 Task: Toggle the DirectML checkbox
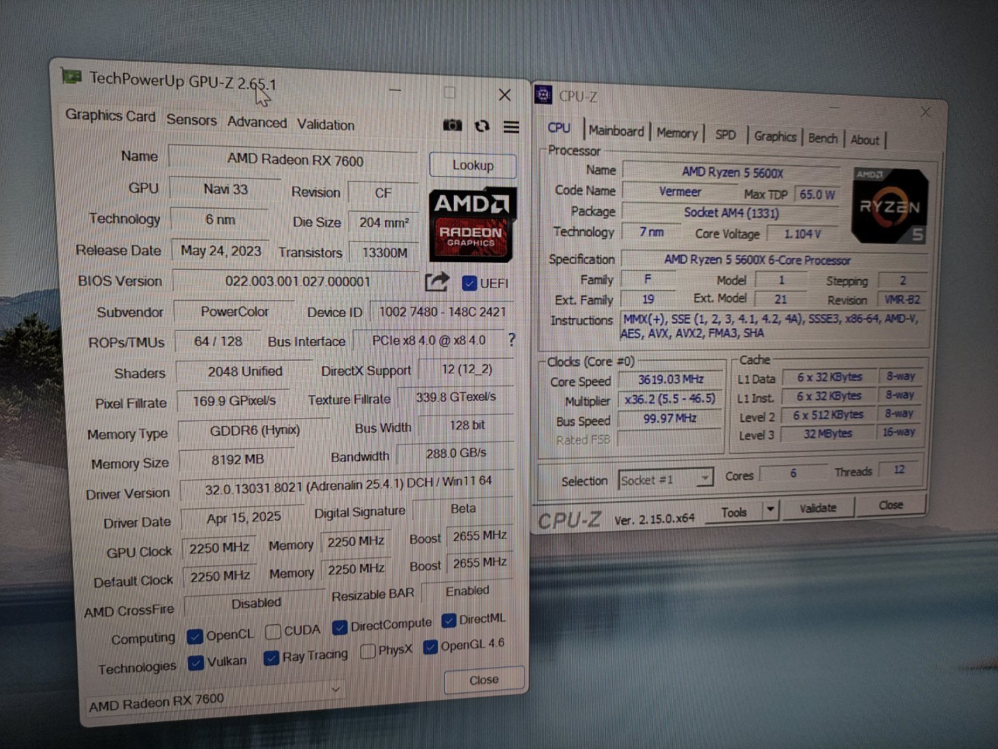(x=449, y=620)
